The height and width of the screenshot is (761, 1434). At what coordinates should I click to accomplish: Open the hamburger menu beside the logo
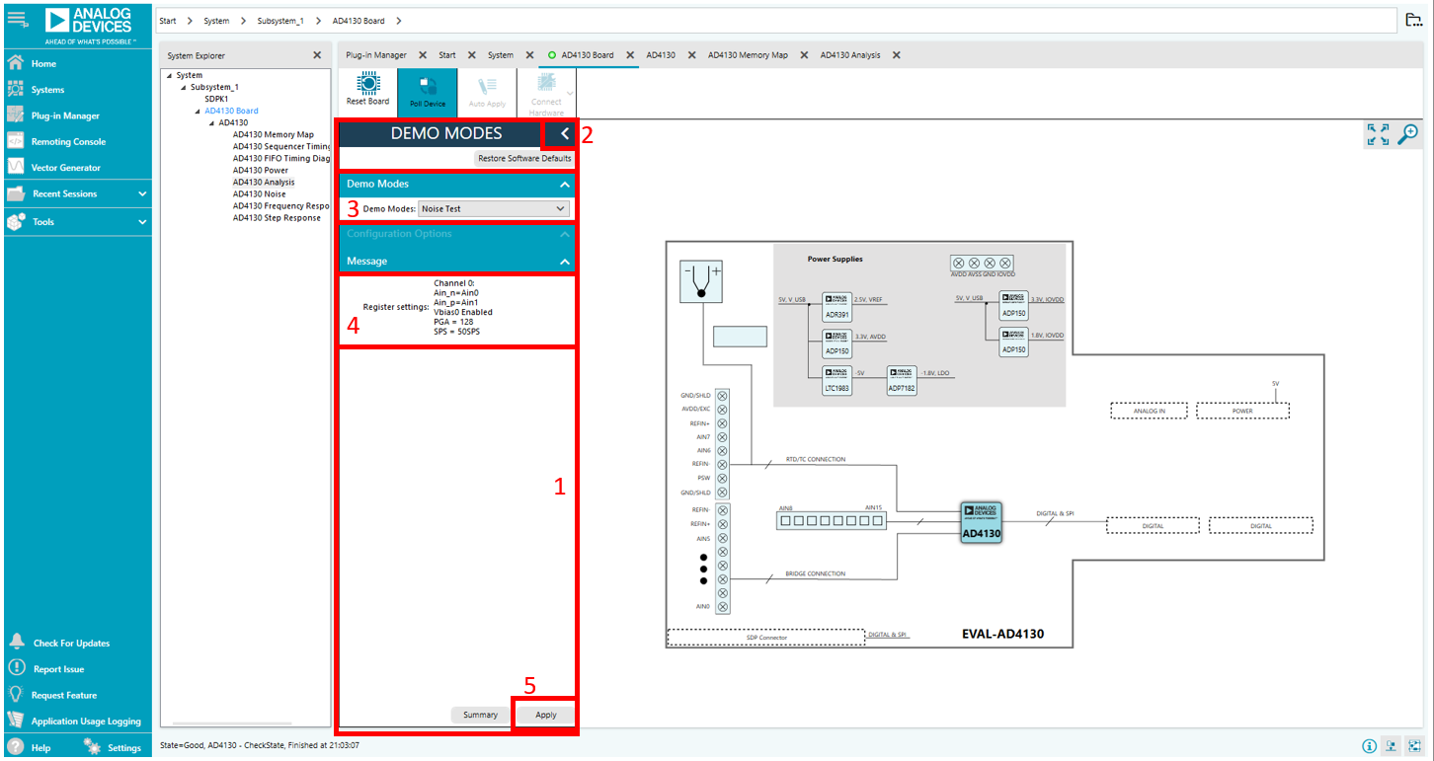click(x=17, y=19)
